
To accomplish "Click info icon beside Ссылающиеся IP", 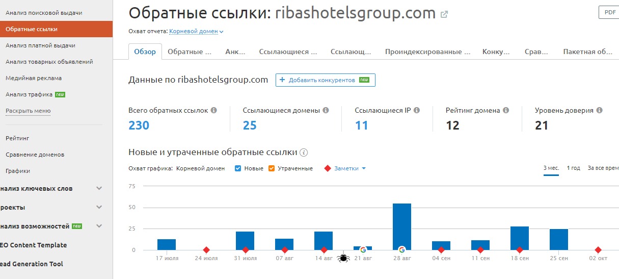I will point(417,110).
